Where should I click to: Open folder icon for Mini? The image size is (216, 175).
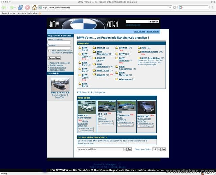point(139,48)
